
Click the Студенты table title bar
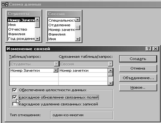24,14
